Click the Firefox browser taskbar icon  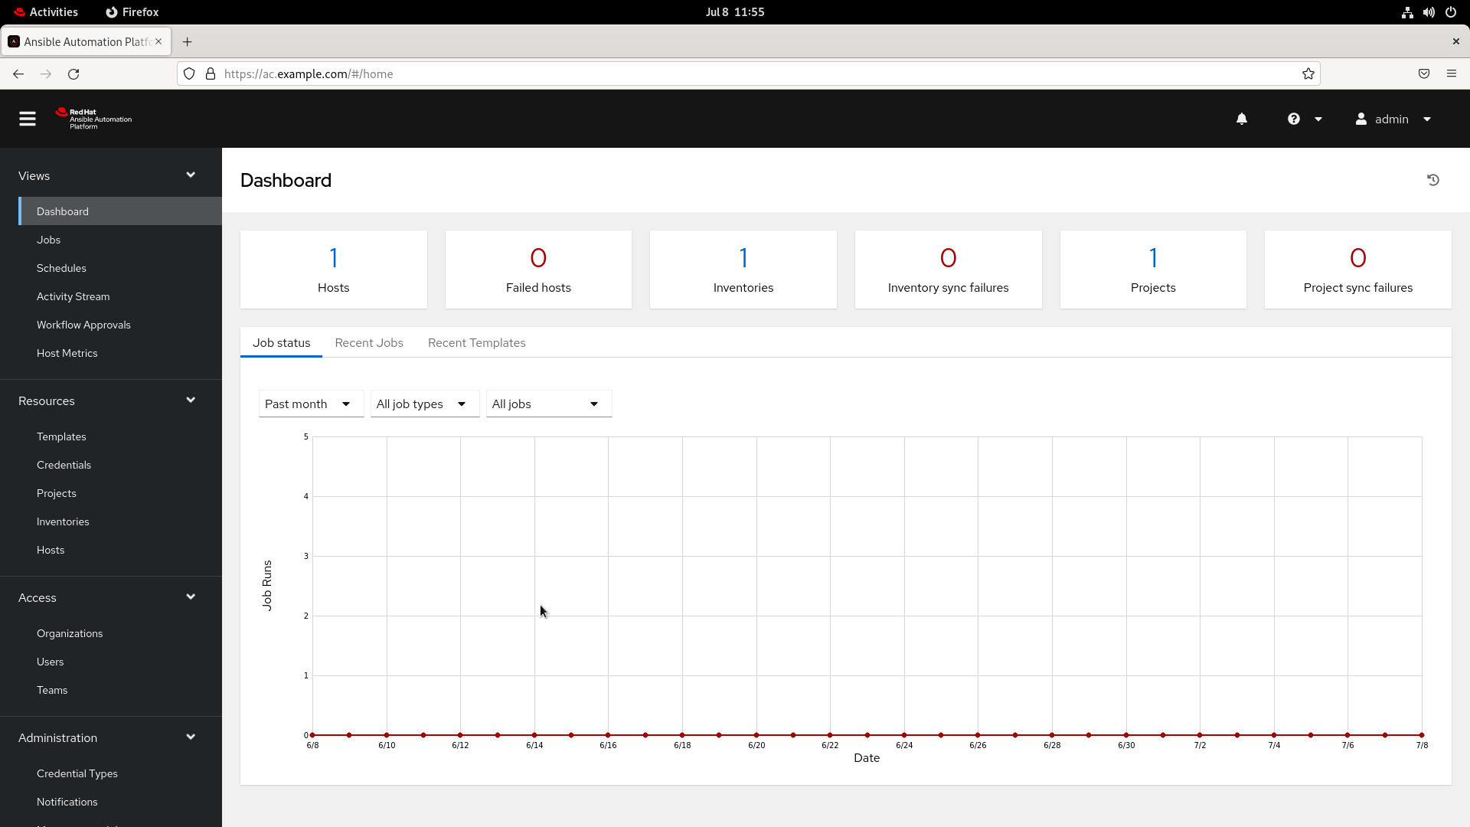132,11
